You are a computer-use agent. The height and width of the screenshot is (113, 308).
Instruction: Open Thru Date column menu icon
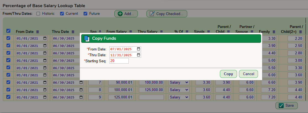(73, 32)
